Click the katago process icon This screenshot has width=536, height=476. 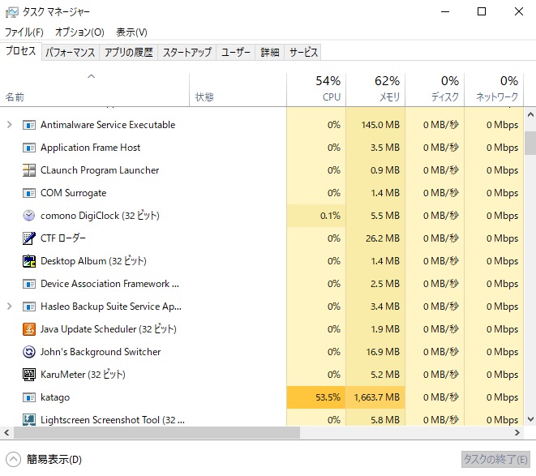coord(29,397)
